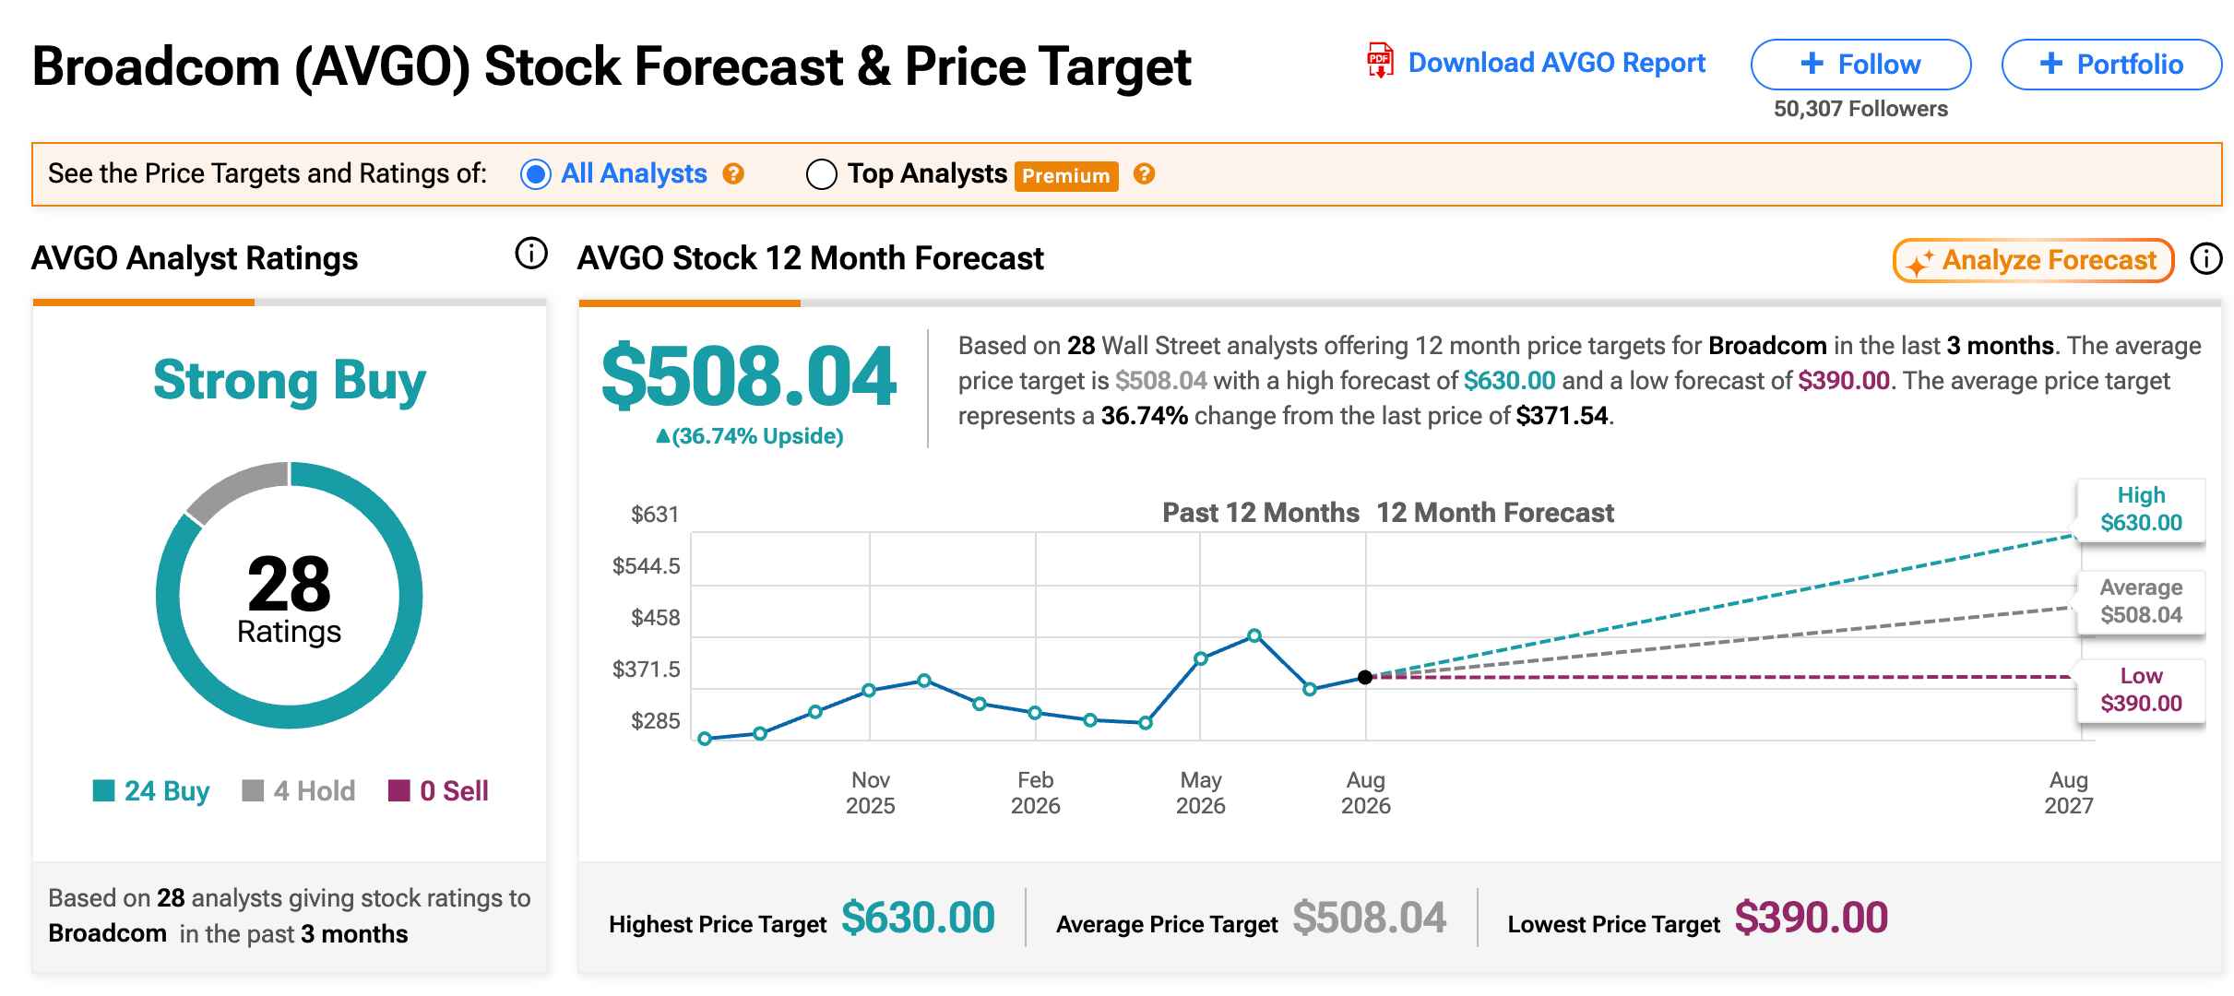Click the 'May 2026' axis label
The height and width of the screenshot is (996, 2234).
1201,793
